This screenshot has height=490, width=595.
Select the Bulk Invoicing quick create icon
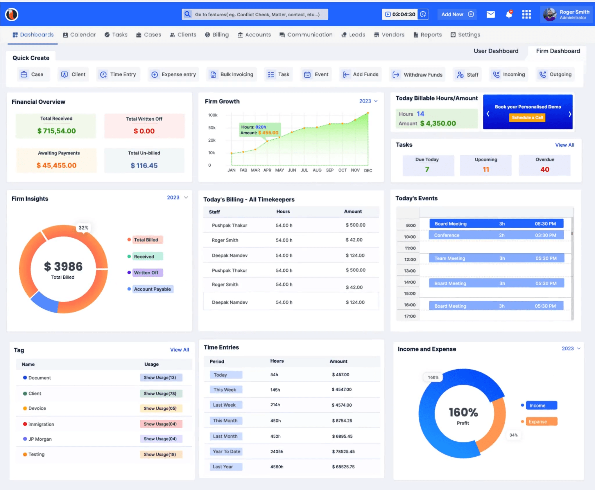pyautogui.click(x=214, y=74)
